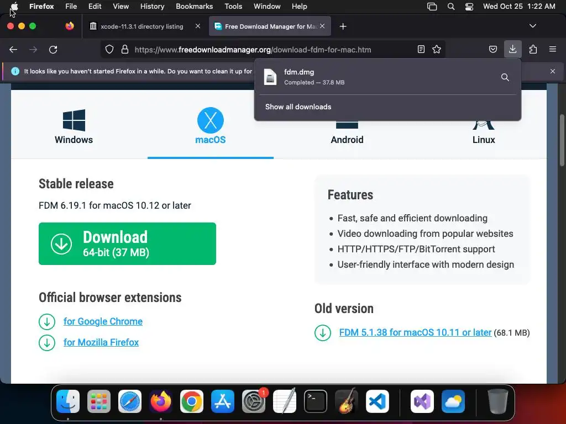Close the downloads panel via toolbar download icon

(x=512, y=49)
